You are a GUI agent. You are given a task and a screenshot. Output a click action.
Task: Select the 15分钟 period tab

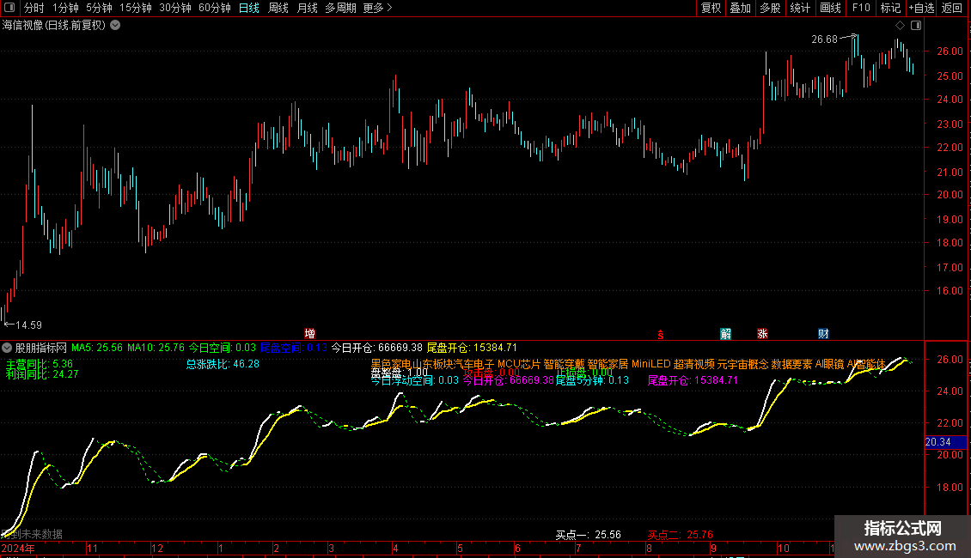(x=136, y=8)
